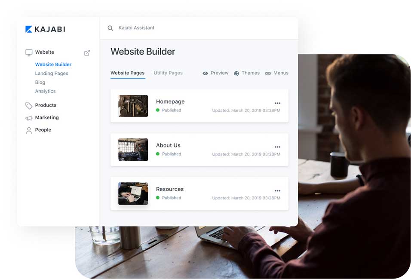Open the Homepage thumbnail image
Image resolution: width=411 pixels, height=279 pixels.
point(133,106)
